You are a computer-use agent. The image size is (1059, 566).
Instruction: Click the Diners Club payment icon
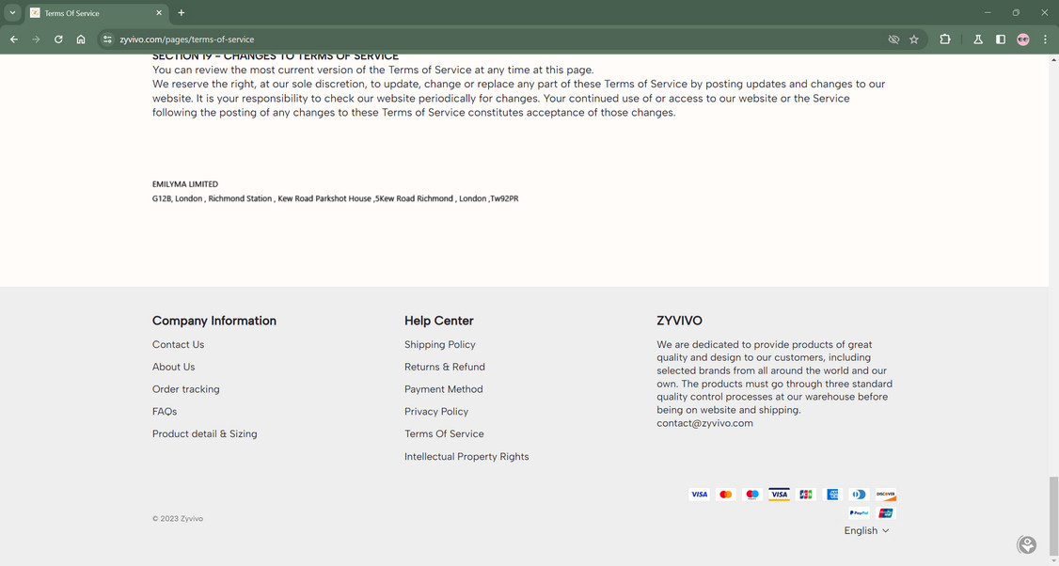(859, 495)
